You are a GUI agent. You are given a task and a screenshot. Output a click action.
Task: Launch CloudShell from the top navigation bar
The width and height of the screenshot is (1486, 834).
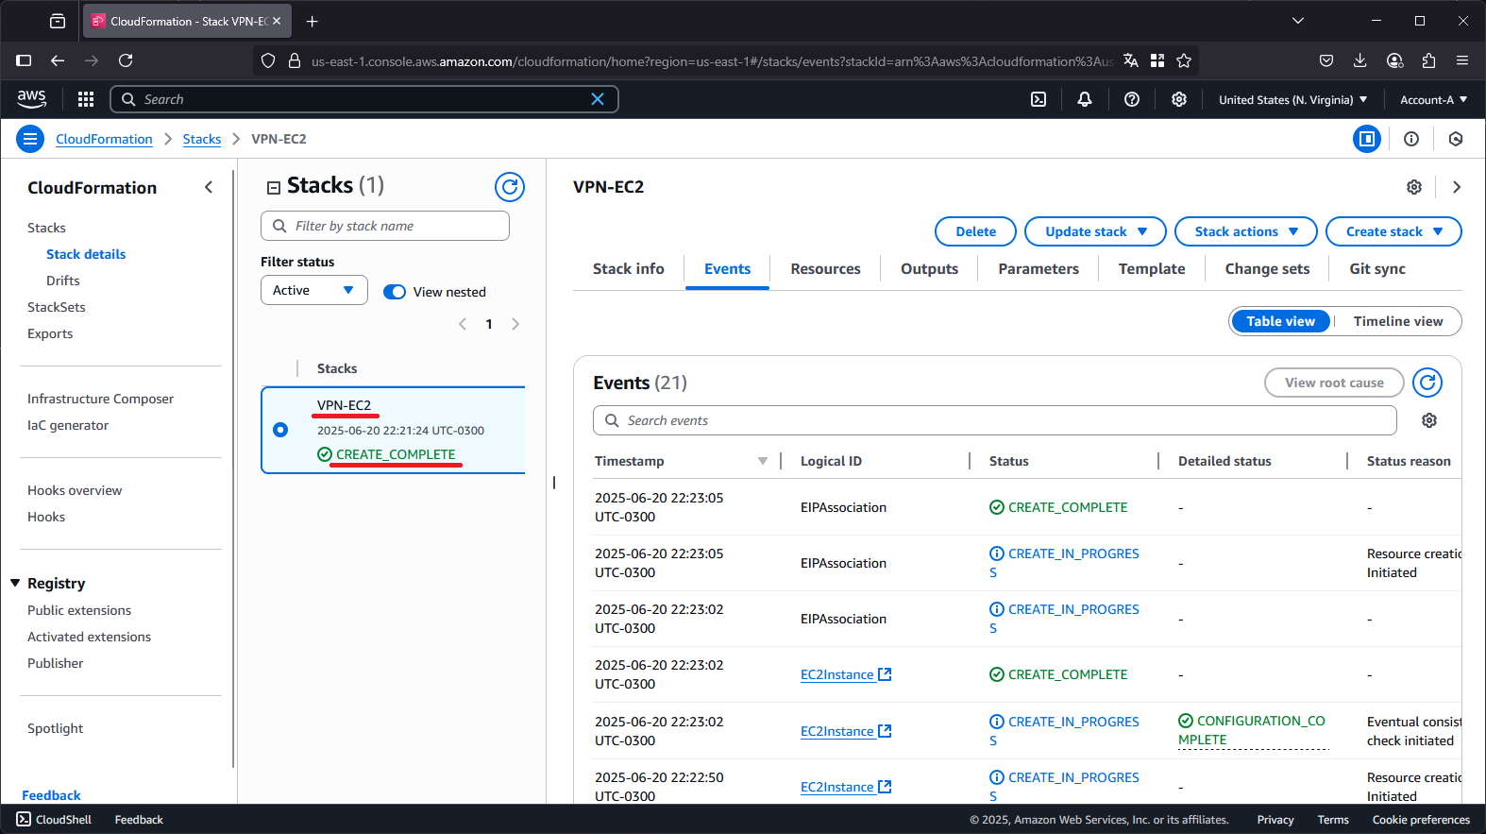(1039, 99)
